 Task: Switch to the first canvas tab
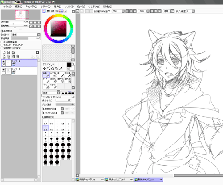click(x=90, y=180)
